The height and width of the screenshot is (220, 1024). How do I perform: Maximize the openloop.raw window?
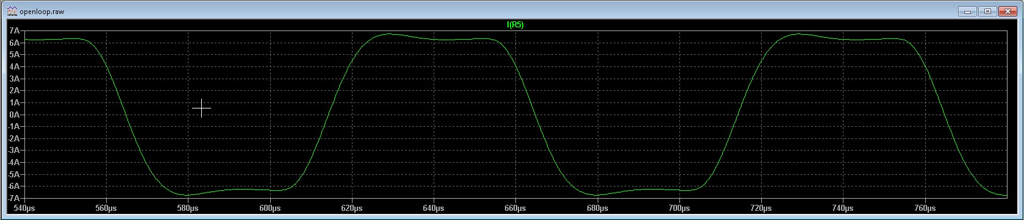tap(988, 11)
